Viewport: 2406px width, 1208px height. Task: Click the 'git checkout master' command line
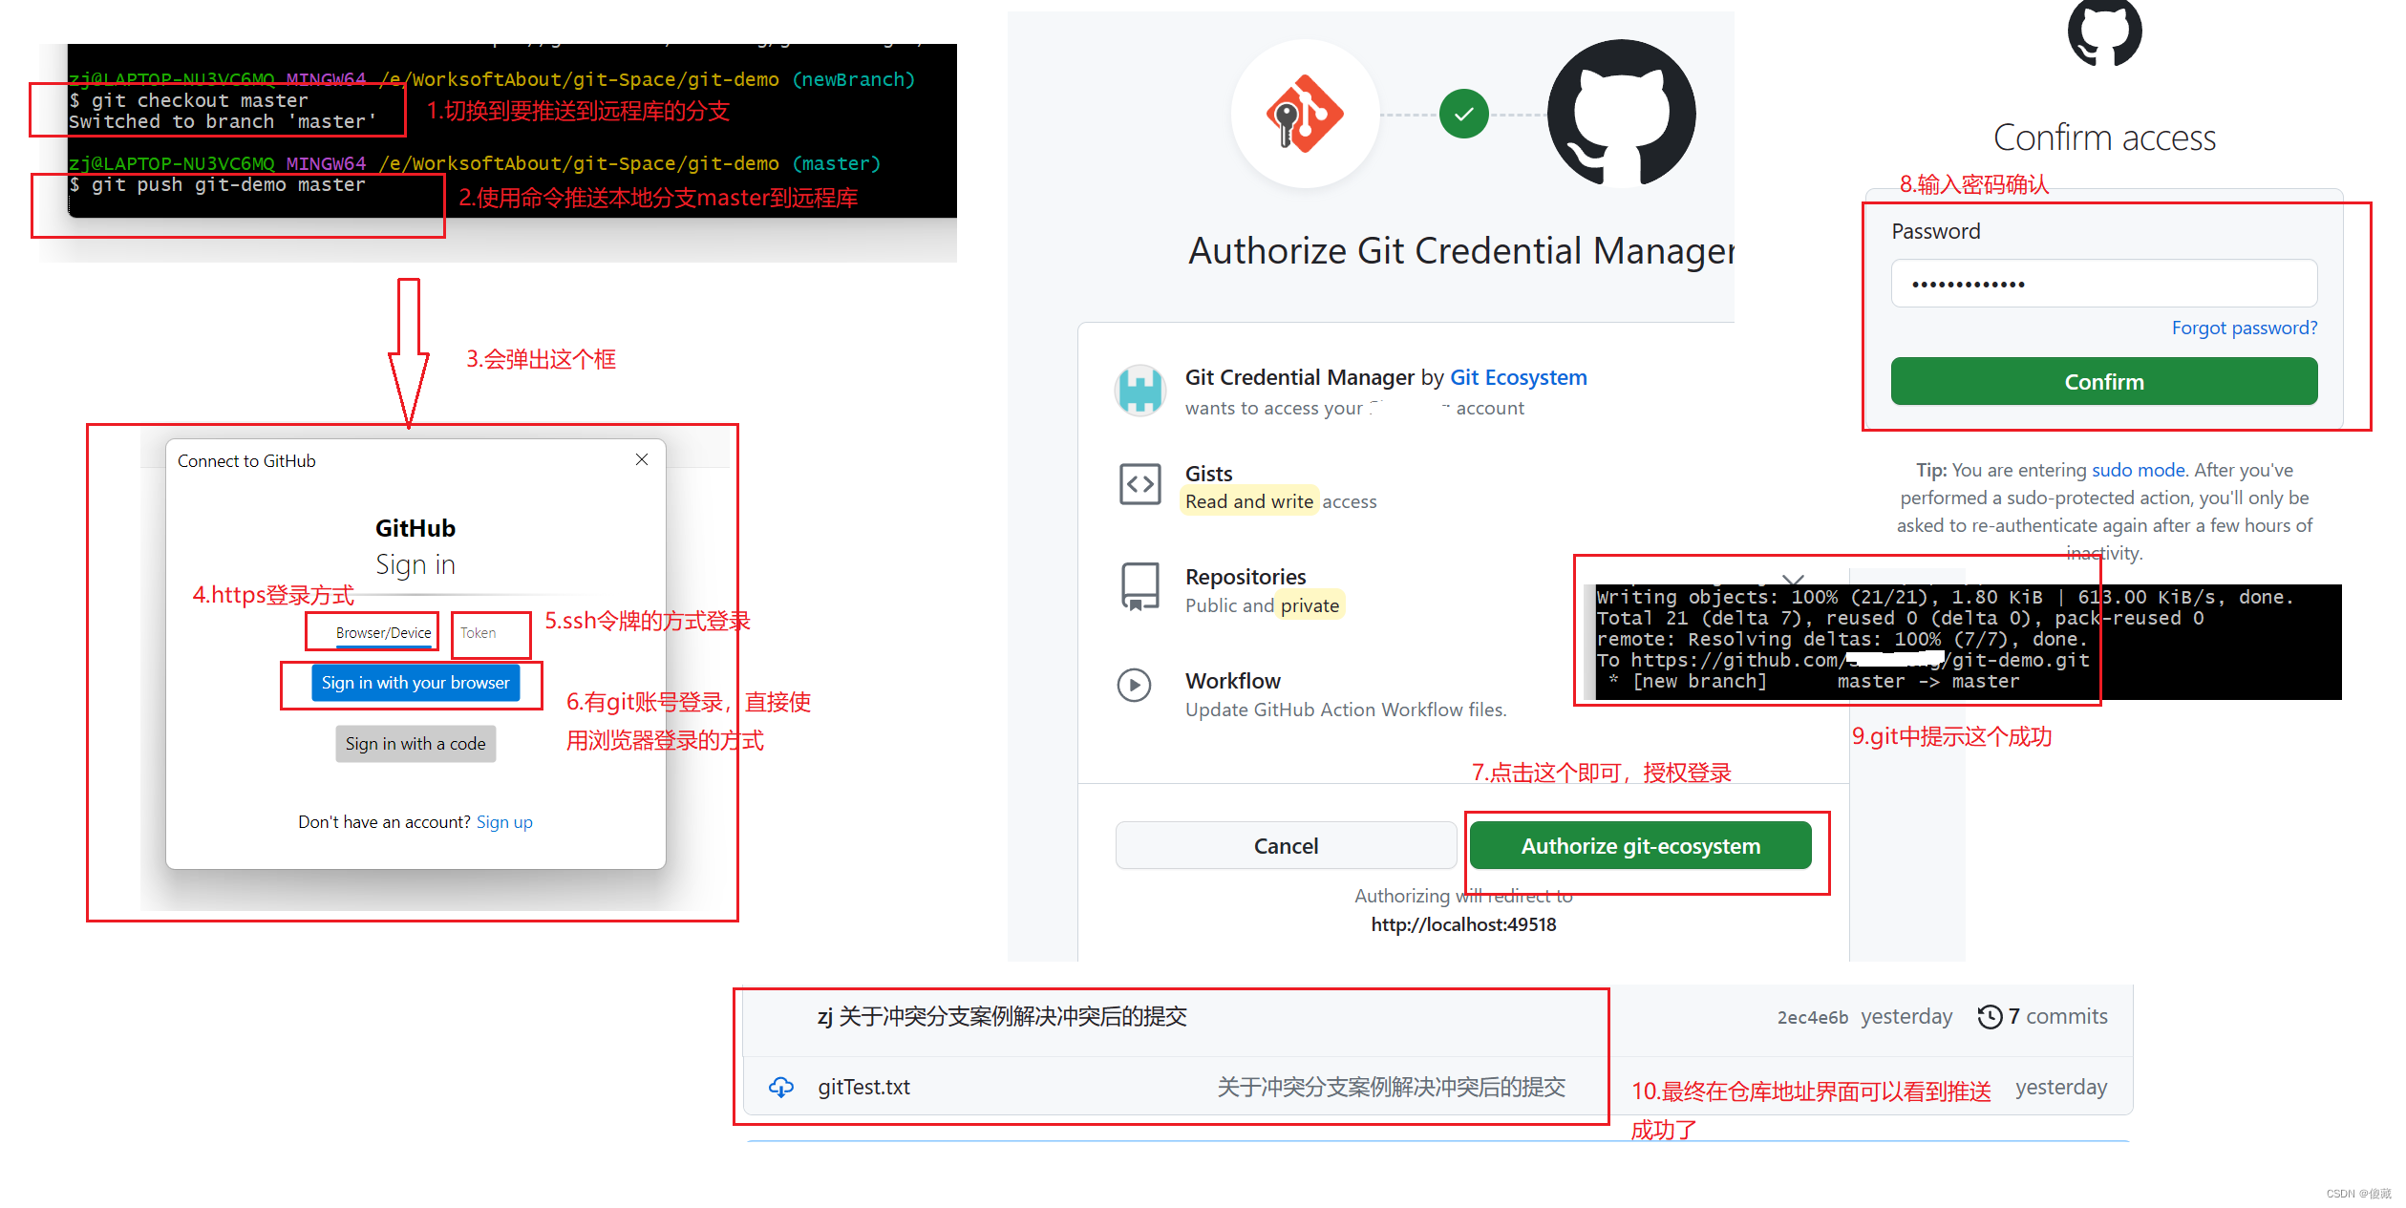click(188, 101)
